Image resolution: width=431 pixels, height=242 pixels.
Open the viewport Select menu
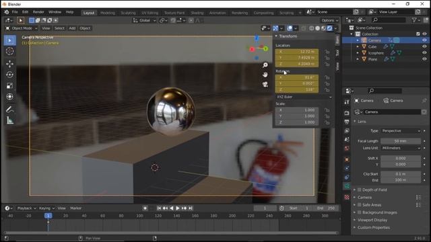(59, 28)
